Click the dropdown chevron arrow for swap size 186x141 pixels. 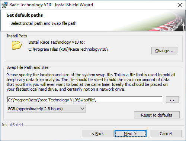point(83,109)
